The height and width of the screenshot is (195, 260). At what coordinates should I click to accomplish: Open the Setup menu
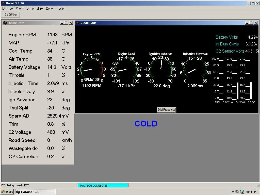click(x=30, y=8)
